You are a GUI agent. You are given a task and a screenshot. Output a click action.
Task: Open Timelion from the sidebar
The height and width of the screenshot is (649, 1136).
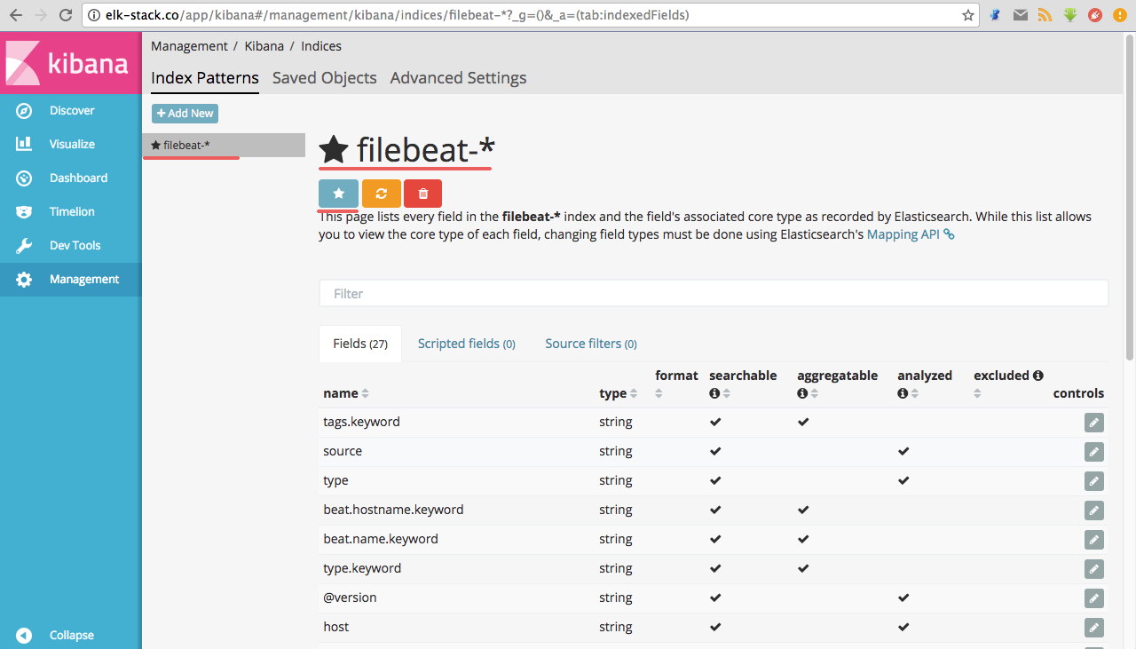(71, 212)
